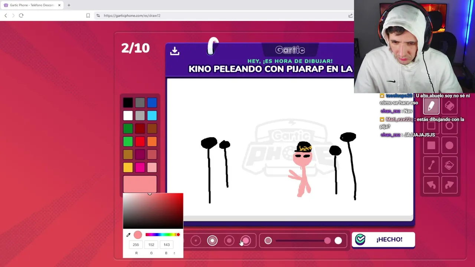Pick the black color swatch
The height and width of the screenshot is (267, 475).
[x=128, y=103]
